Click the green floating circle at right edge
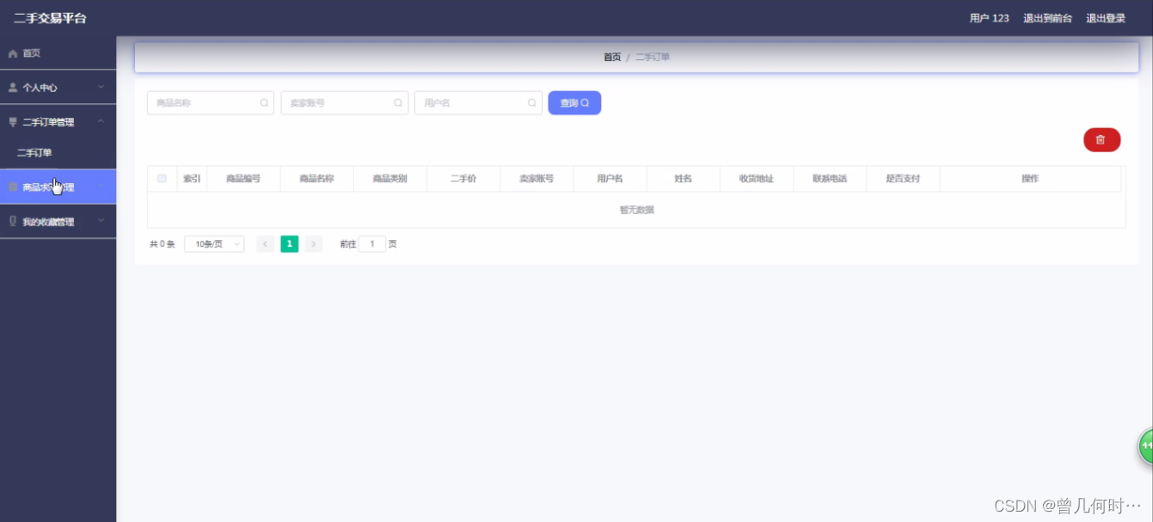 1145,446
